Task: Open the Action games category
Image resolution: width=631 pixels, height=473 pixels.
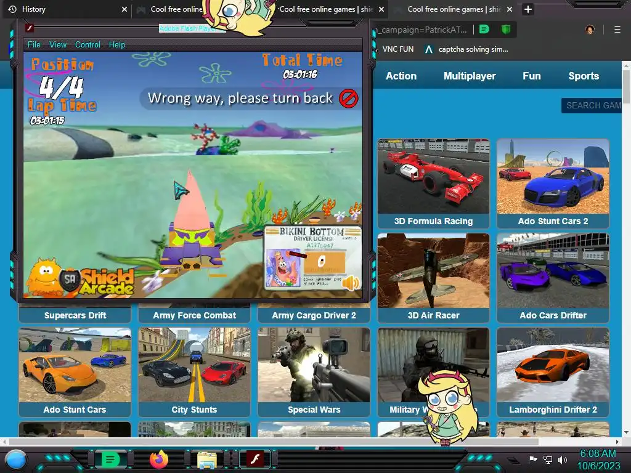Action: click(x=401, y=76)
